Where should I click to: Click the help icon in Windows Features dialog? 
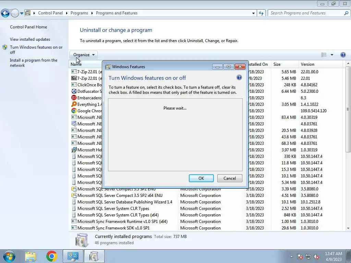coord(239,77)
